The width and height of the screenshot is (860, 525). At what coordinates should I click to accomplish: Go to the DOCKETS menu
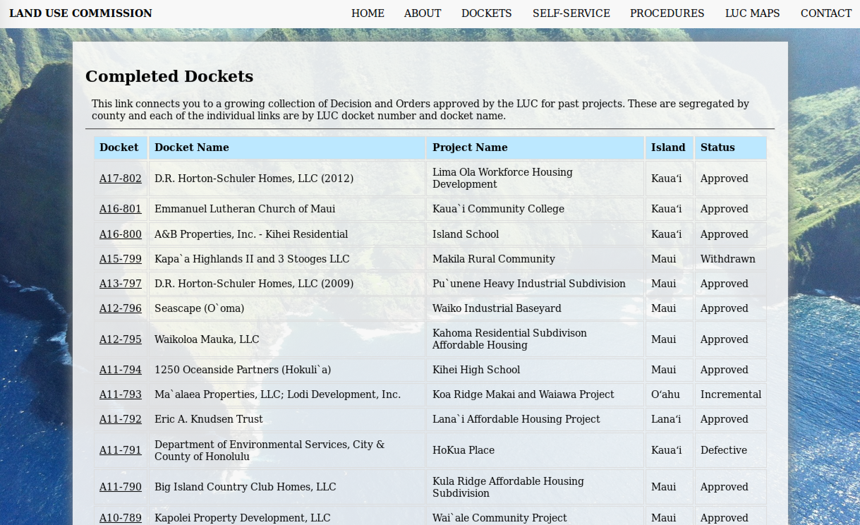click(x=486, y=13)
